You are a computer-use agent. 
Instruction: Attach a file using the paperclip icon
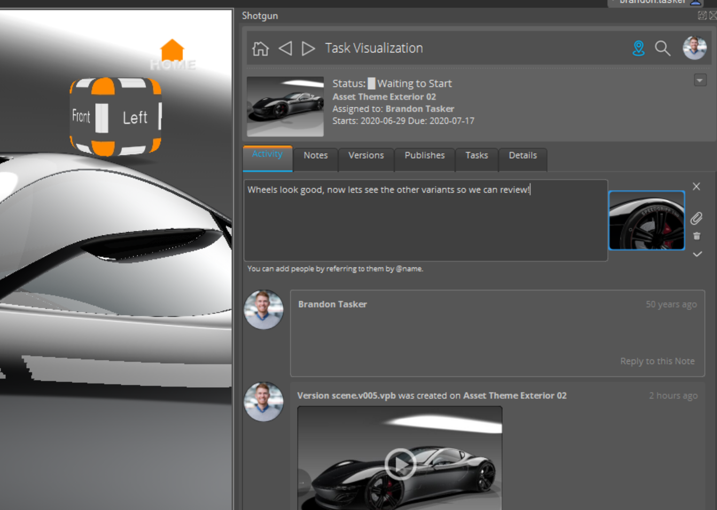pos(697,218)
